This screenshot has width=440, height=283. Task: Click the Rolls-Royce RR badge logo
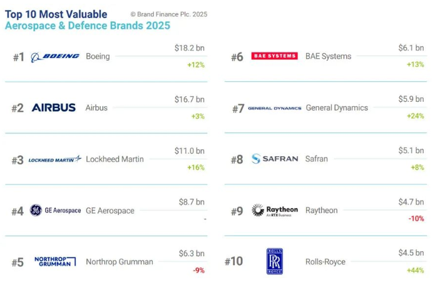coord(275,261)
